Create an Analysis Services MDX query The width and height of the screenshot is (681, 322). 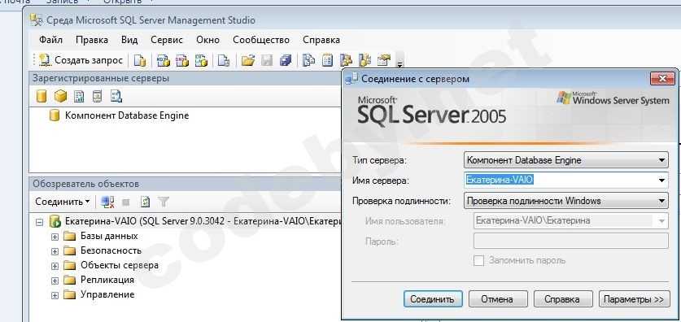coord(164,60)
